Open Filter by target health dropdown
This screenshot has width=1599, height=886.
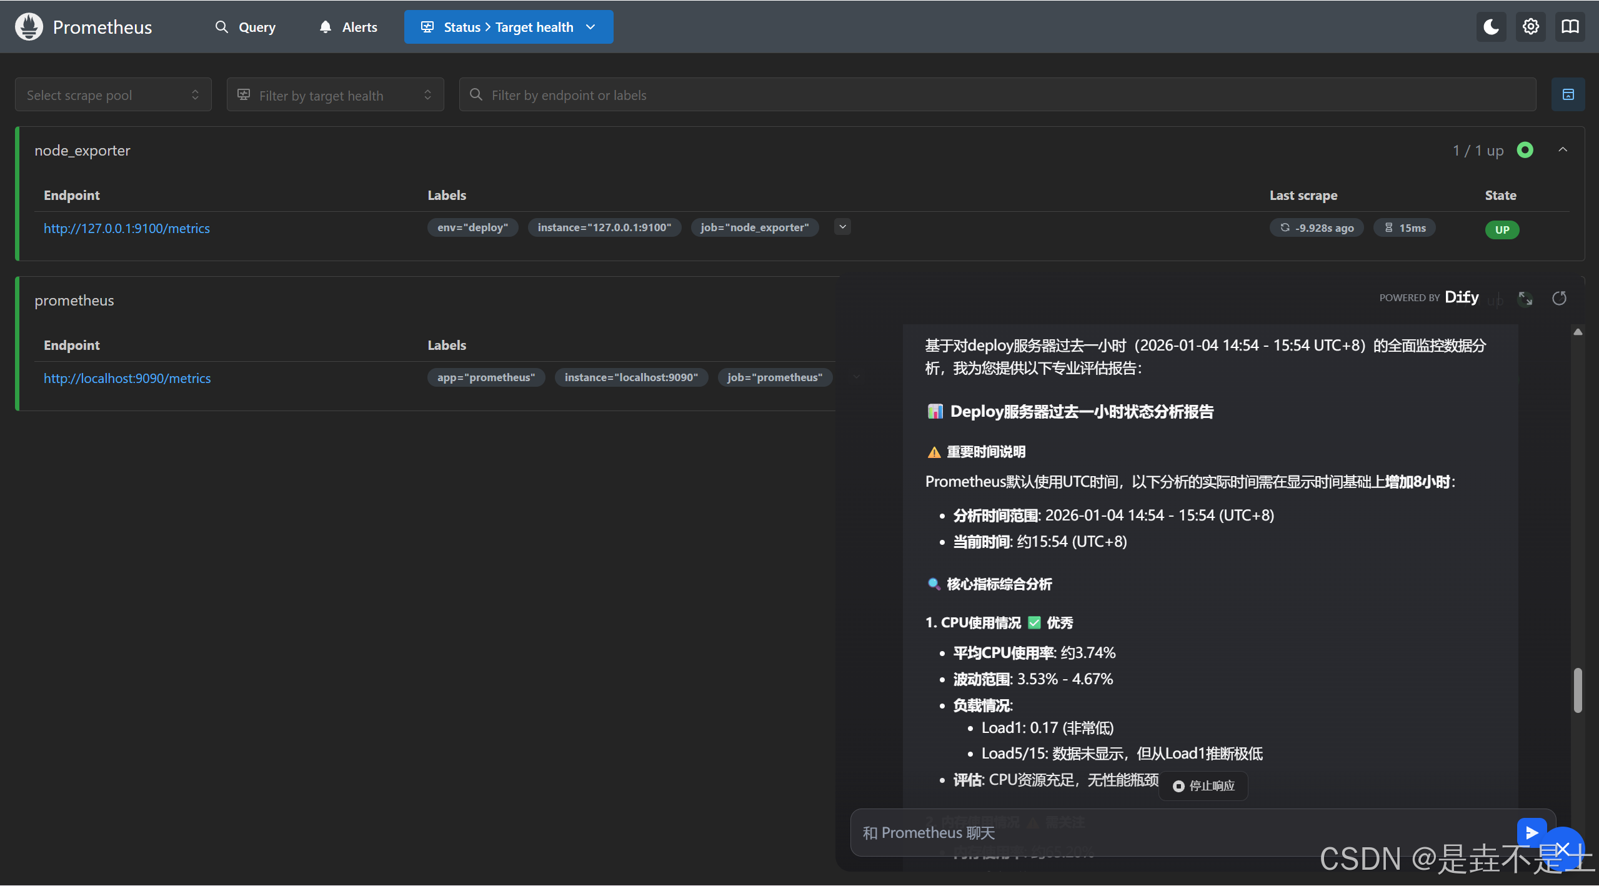coord(335,95)
